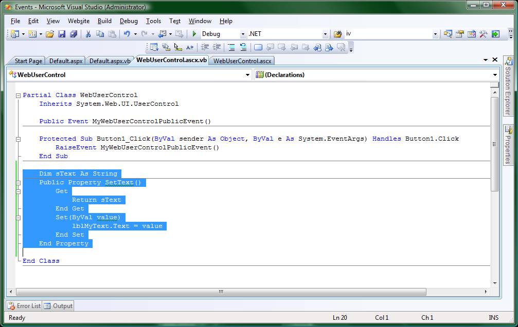
Task: Open the Error List panel
Action: 24,306
